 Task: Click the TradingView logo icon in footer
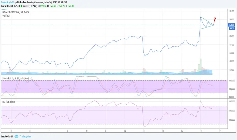16,136
